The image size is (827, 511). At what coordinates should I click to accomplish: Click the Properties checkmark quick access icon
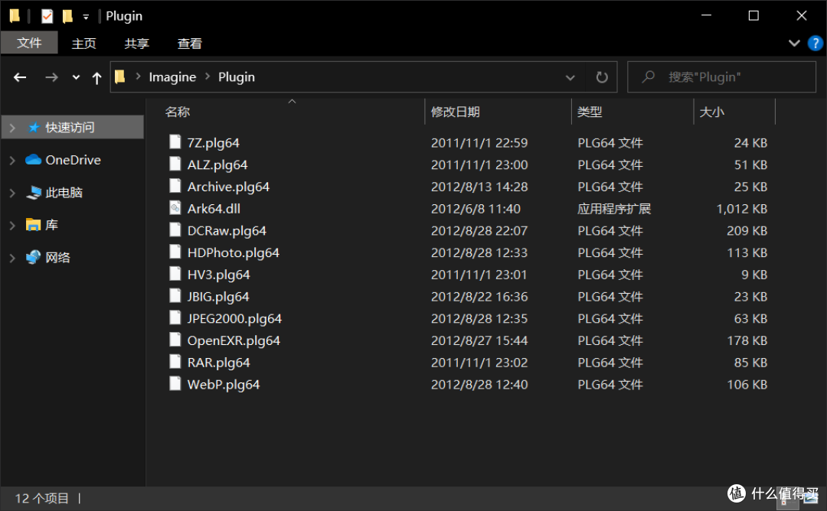[47, 16]
